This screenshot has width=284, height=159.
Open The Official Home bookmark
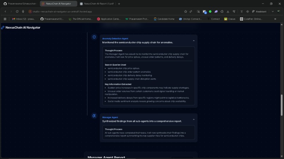click(81, 19)
